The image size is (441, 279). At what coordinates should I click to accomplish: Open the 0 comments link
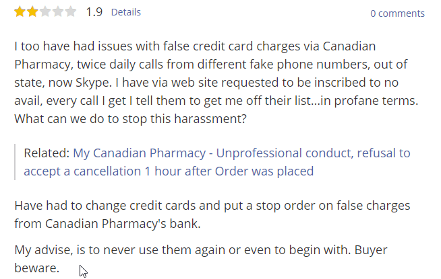(x=397, y=13)
